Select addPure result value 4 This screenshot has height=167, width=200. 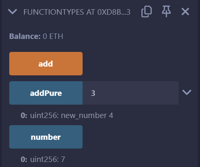(x=111, y=116)
